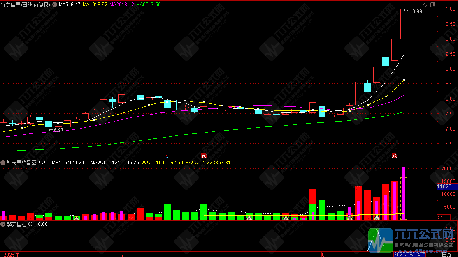Viewport: 458px width, 257px height.
Task: Click the MAVOL1: 1311506.25 readout
Action: [115, 163]
